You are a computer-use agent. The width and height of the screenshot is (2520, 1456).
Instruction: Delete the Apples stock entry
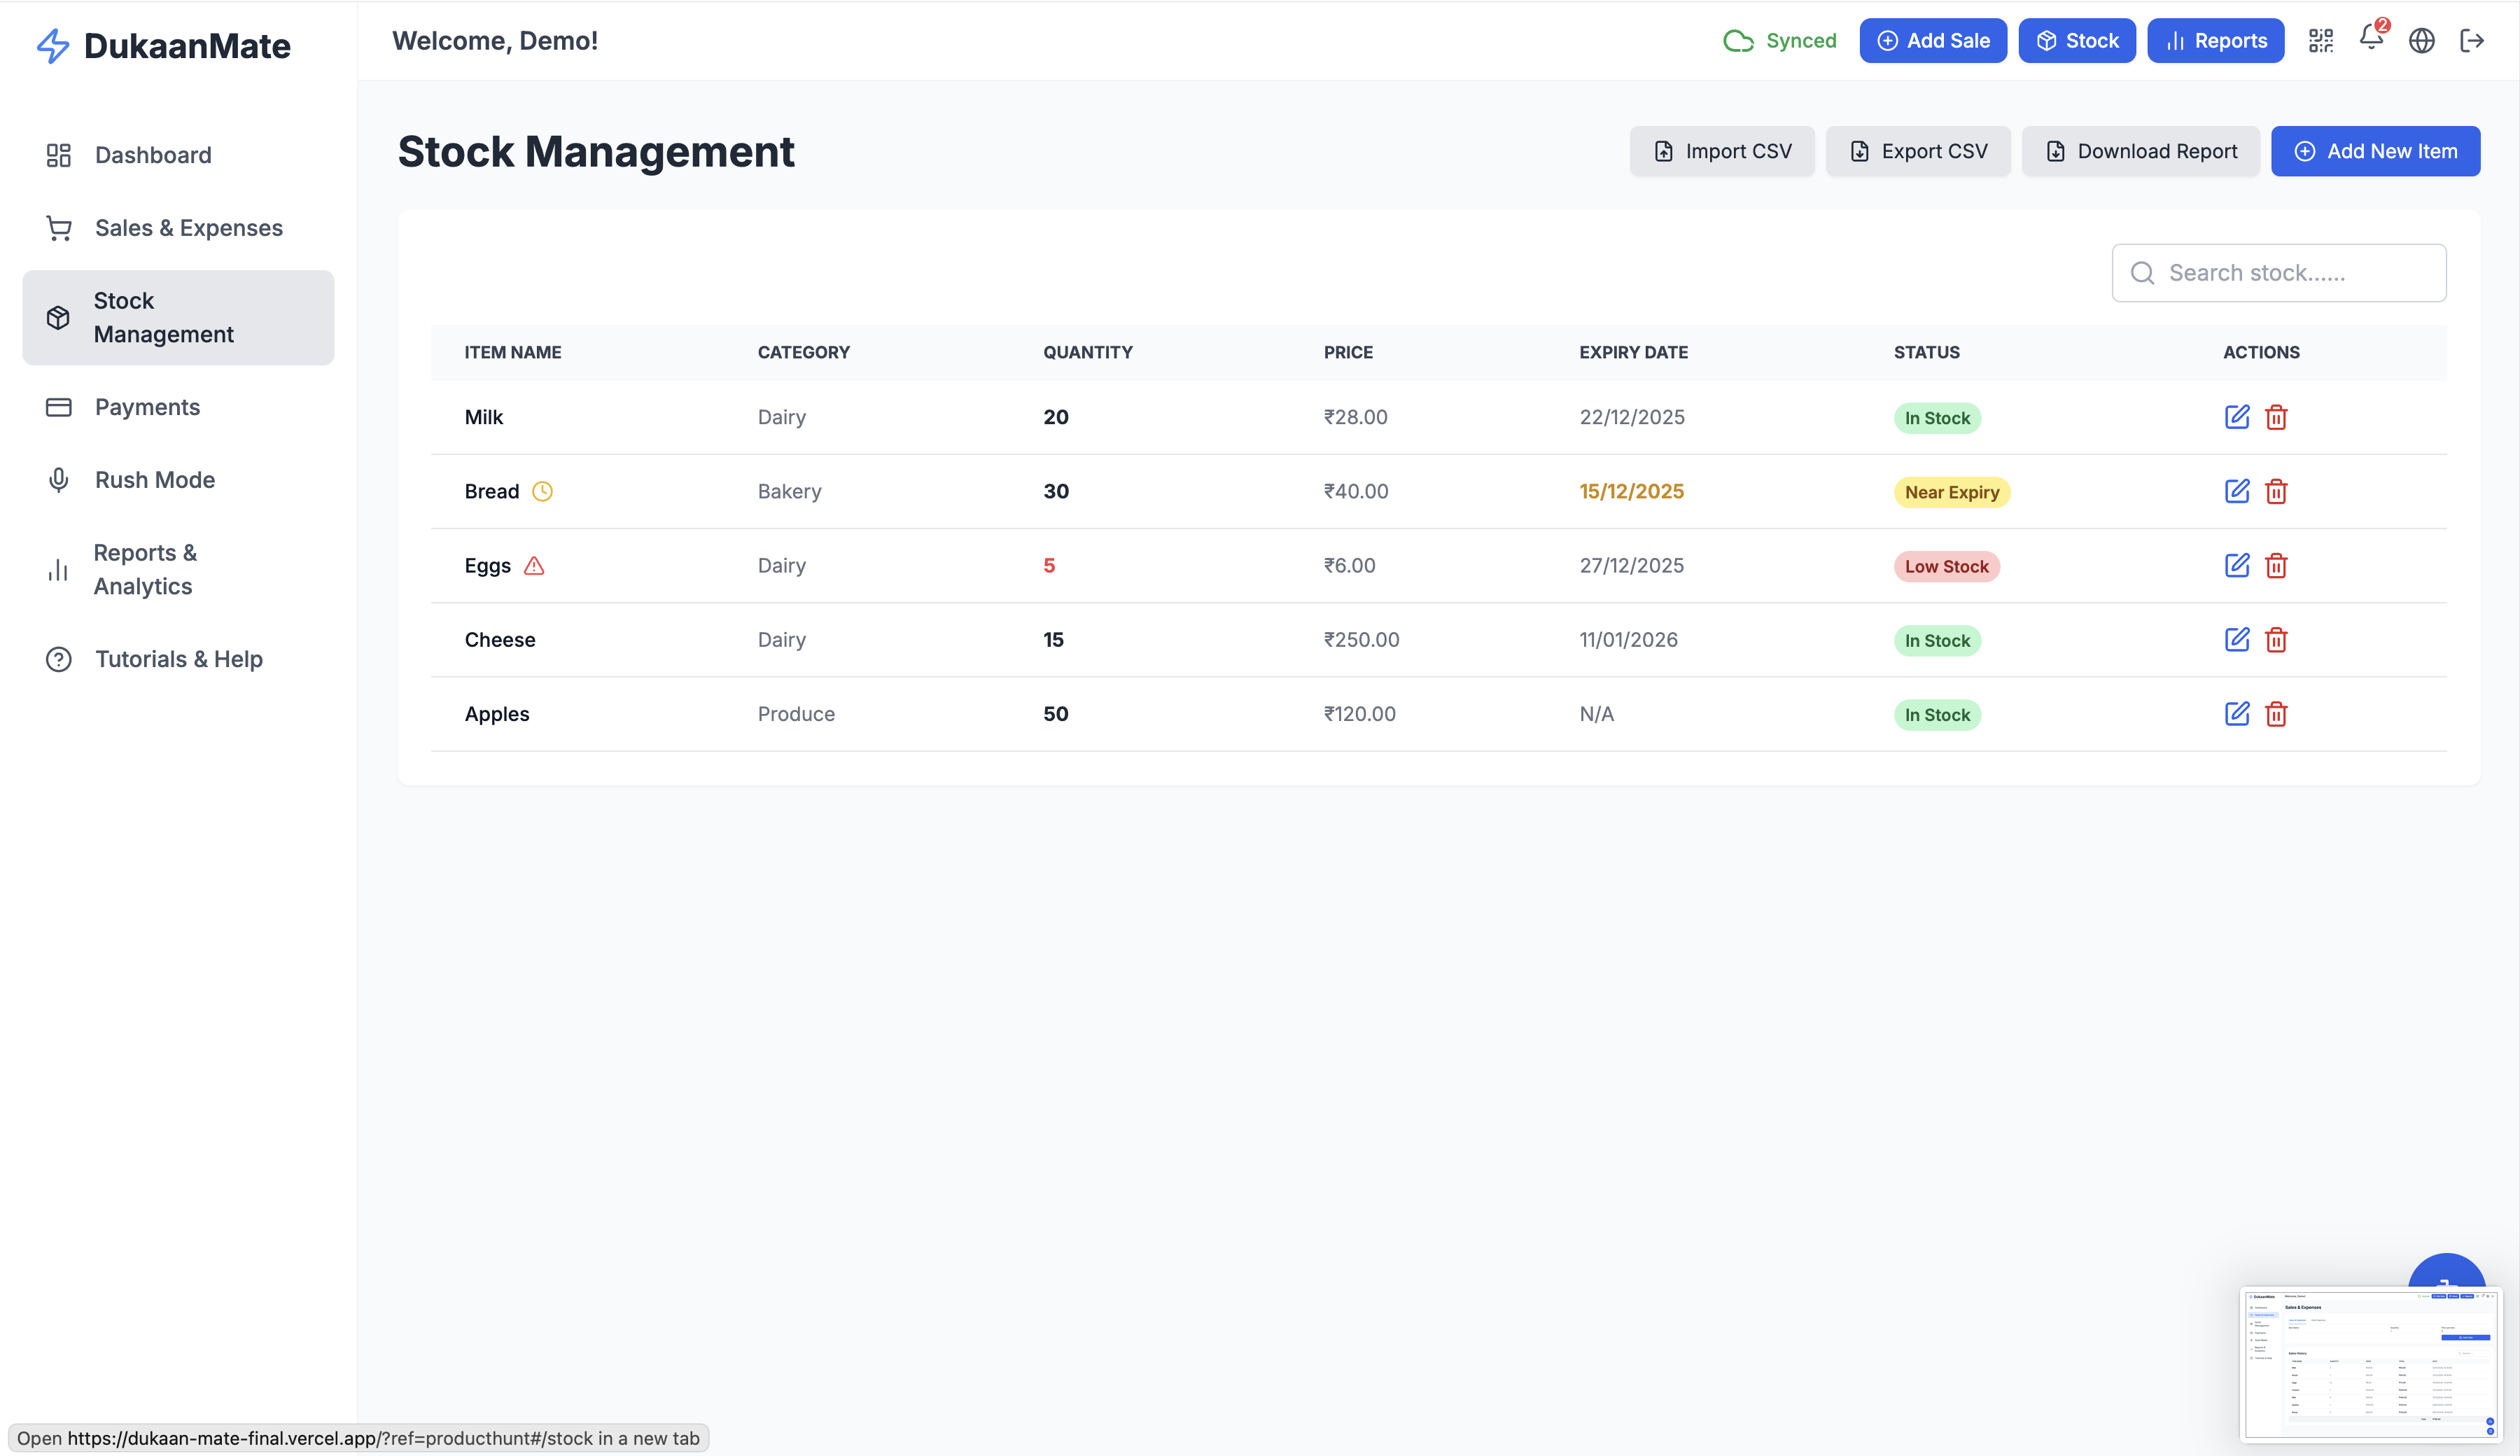coord(2276,714)
